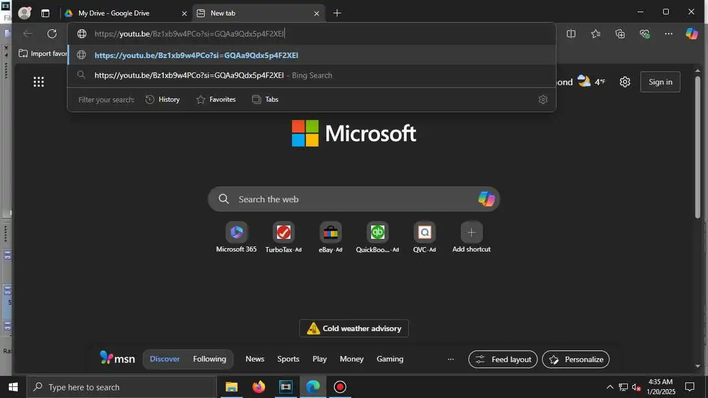This screenshot has width=708, height=398.
Task: Click the Feed layout button
Action: point(503,359)
